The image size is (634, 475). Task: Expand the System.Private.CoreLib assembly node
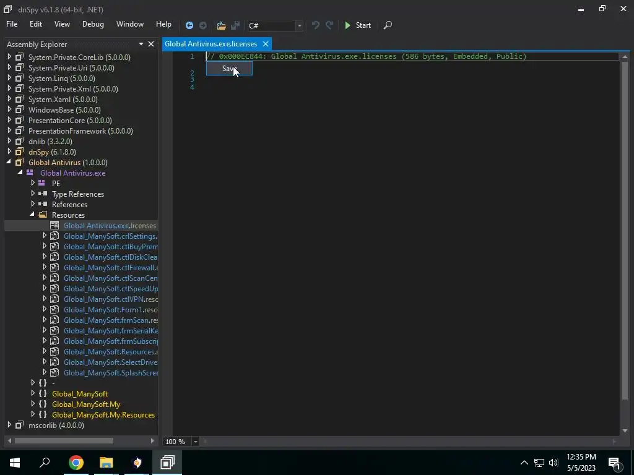pos(9,57)
